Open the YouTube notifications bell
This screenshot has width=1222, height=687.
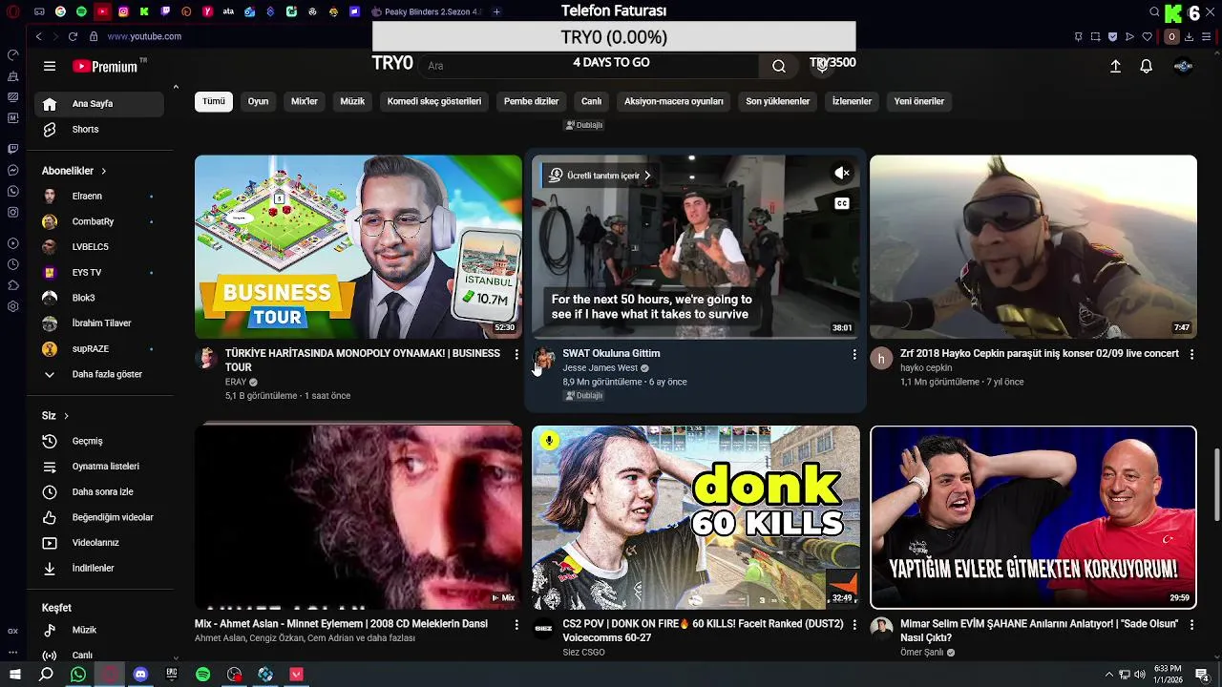click(1146, 66)
